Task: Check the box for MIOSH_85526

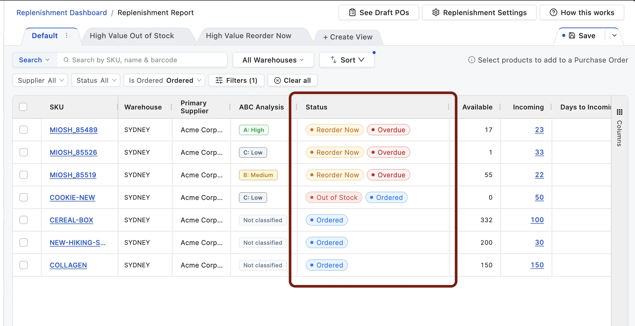Action: [x=24, y=152]
